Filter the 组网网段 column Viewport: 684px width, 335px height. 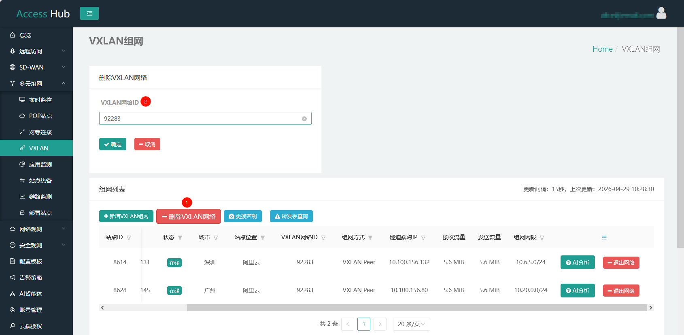pyautogui.click(x=542, y=238)
